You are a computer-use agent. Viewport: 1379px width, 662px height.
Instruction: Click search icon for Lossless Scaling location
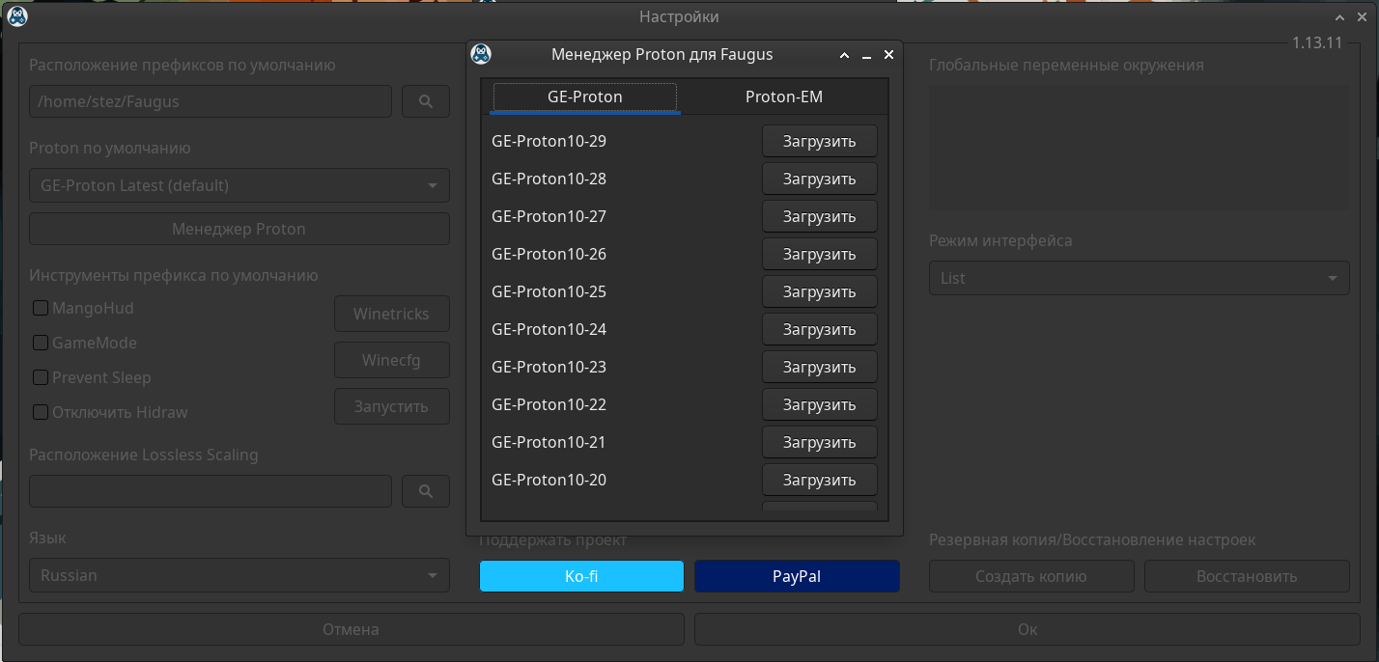click(426, 491)
